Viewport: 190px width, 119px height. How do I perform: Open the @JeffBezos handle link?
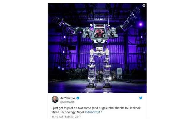coord(67,102)
